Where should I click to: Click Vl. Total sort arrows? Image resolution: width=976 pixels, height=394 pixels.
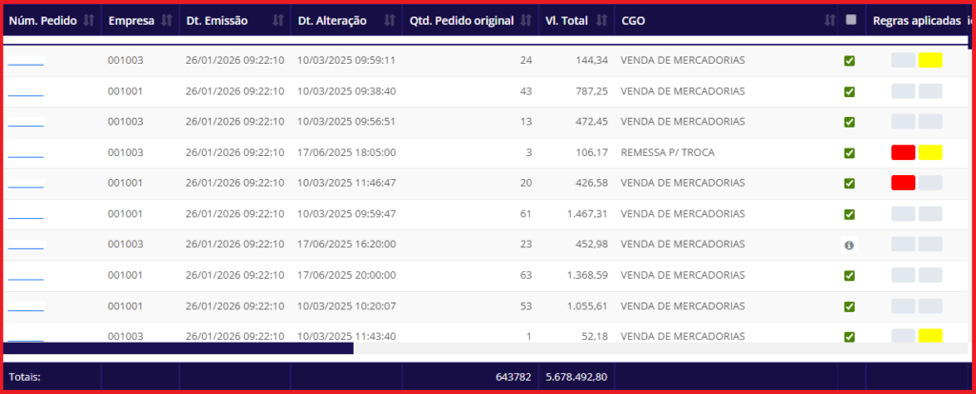pos(602,20)
